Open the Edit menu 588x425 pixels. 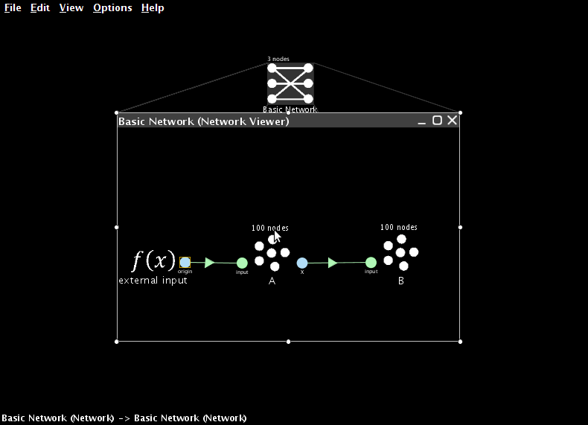tap(40, 8)
